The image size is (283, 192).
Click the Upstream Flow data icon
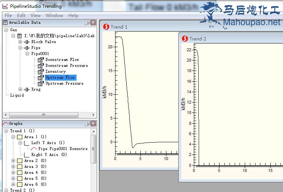click(41, 78)
